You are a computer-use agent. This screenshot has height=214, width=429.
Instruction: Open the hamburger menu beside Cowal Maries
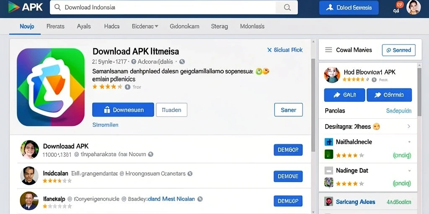point(328,50)
